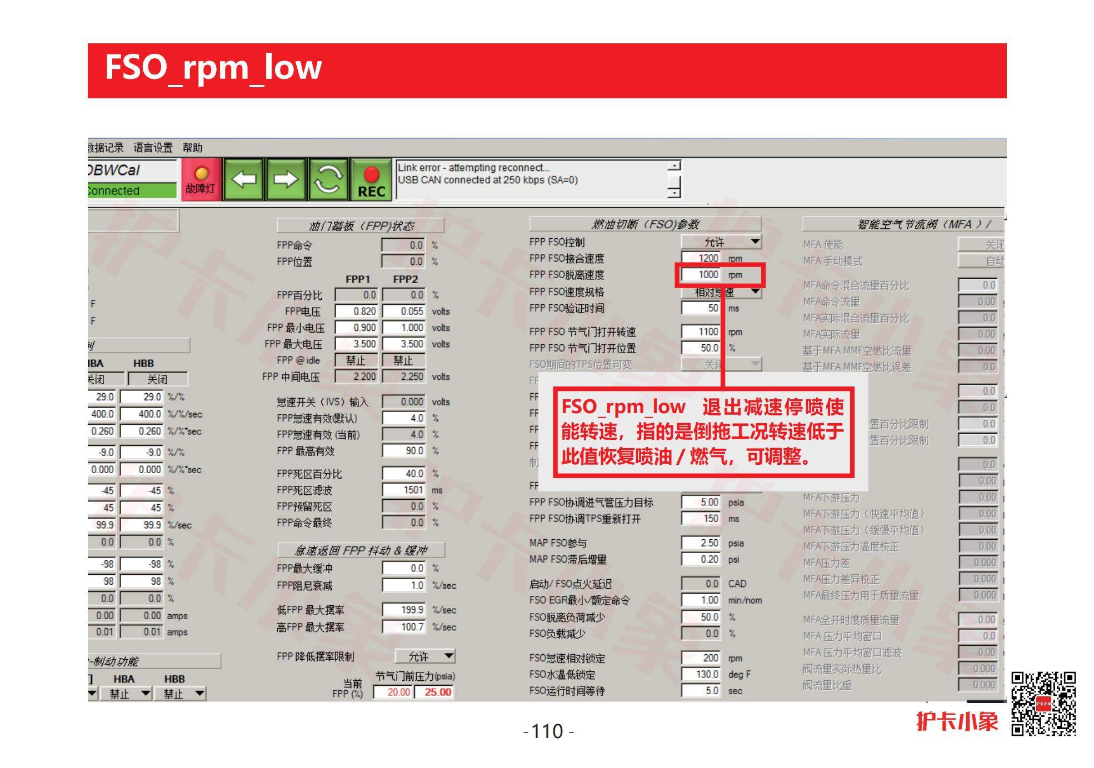Select the FSO负载减少 field
Screen dimensions: 1094x768
pyautogui.click(x=701, y=633)
